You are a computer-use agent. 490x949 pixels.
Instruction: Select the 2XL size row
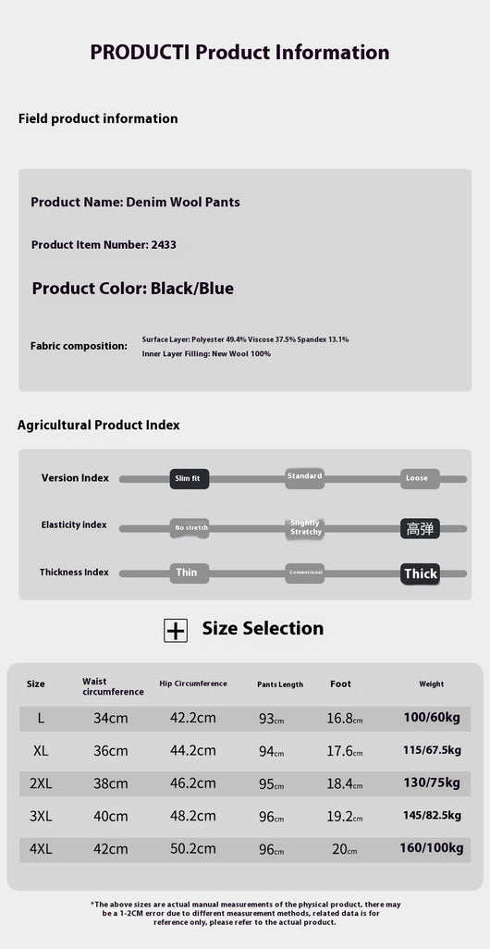tap(245, 783)
